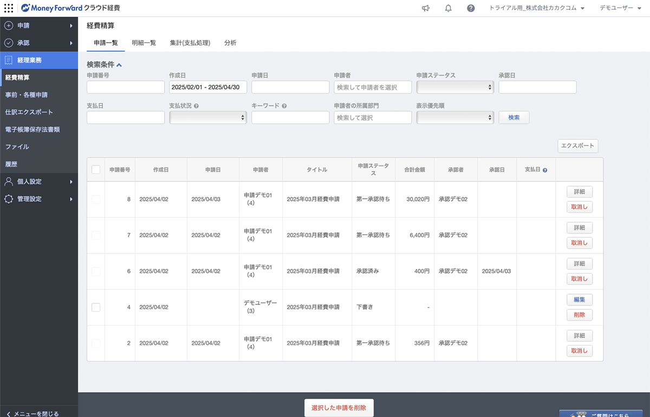Click 取消し for application number 7

pos(580,243)
